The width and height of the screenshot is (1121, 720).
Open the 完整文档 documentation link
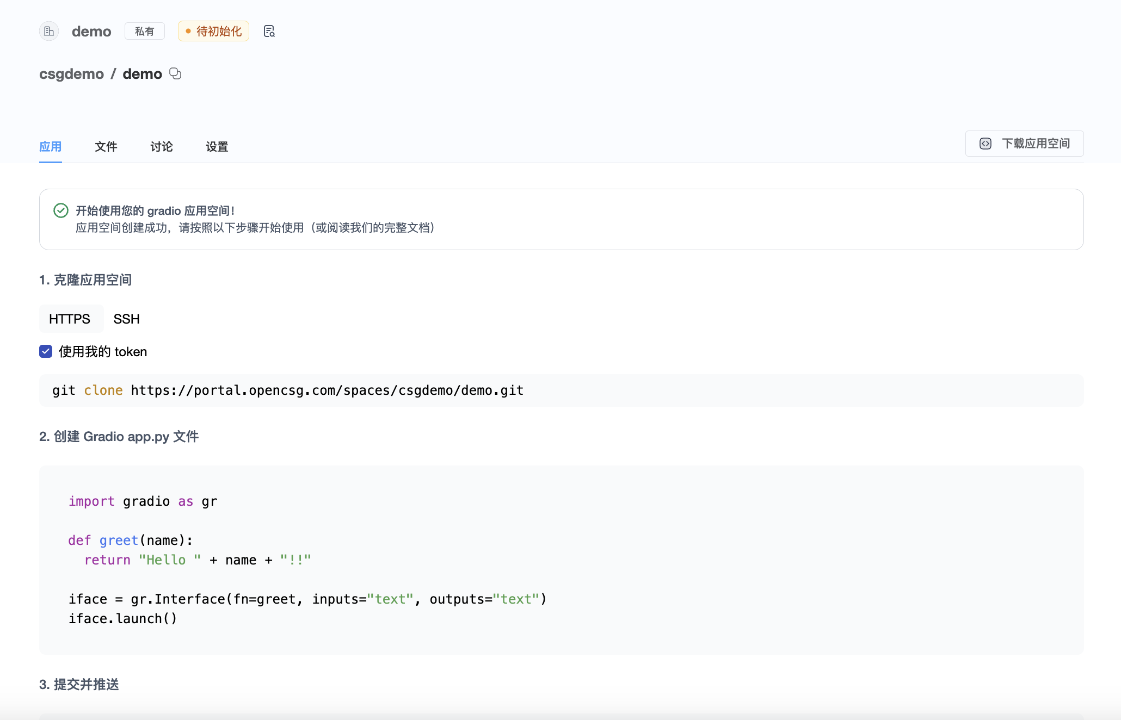[406, 228]
